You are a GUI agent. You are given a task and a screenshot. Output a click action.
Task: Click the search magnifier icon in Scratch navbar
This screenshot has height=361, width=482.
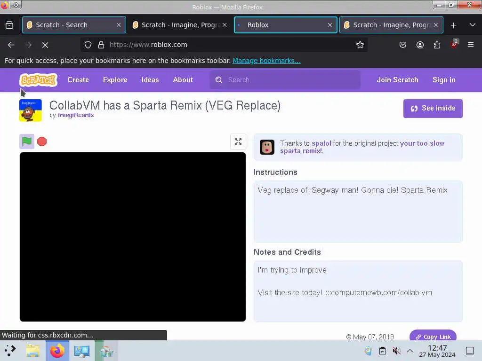pos(218,80)
